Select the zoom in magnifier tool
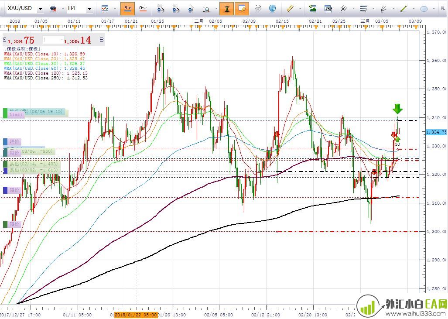The image size is (448, 319). pyautogui.click(x=161, y=9)
